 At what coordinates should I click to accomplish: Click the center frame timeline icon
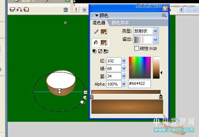pos(76,9)
